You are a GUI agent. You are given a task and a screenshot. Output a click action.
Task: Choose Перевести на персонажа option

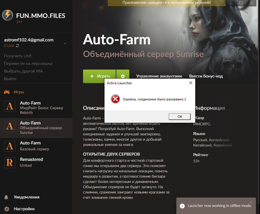click(x=28, y=63)
